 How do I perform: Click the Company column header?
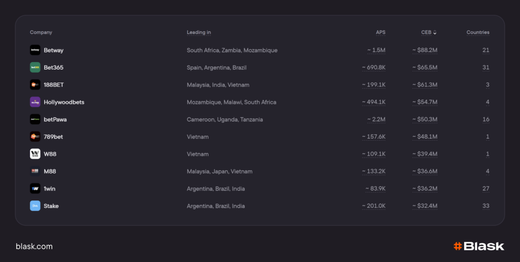click(x=41, y=32)
